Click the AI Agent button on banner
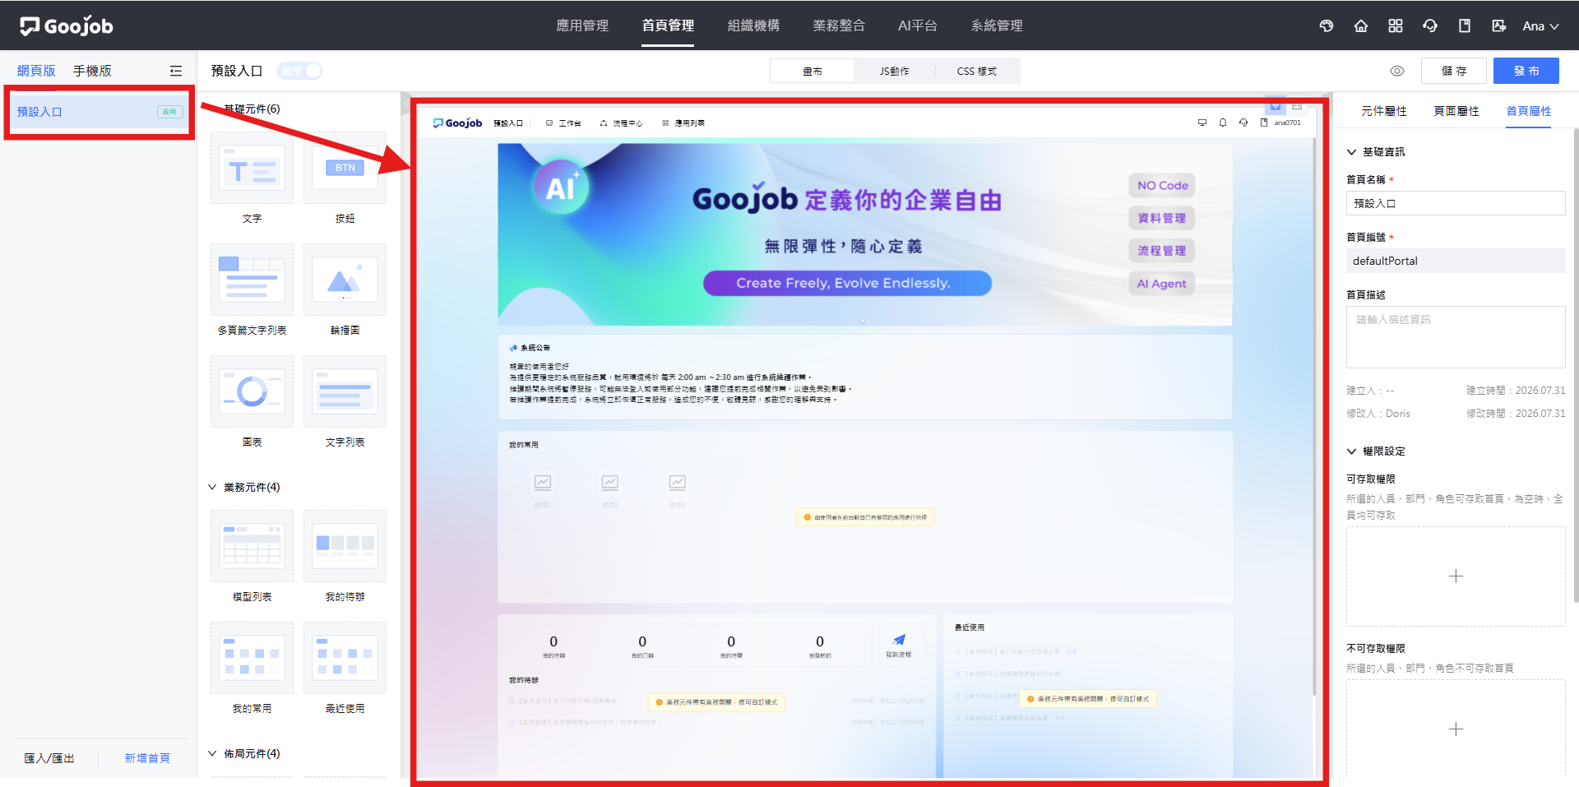1579x787 pixels. (x=1162, y=284)
